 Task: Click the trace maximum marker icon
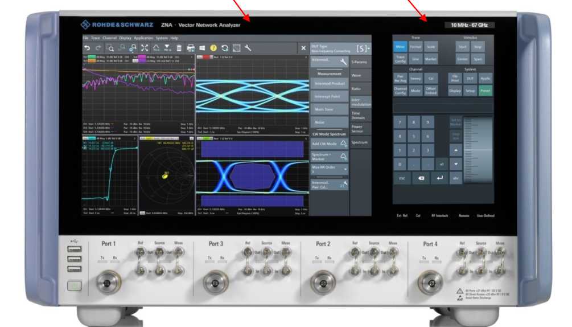156,48
